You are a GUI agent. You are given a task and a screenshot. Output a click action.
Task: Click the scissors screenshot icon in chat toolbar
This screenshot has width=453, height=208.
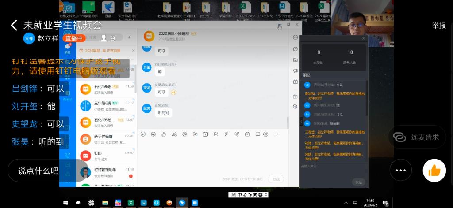coord(174,134)
